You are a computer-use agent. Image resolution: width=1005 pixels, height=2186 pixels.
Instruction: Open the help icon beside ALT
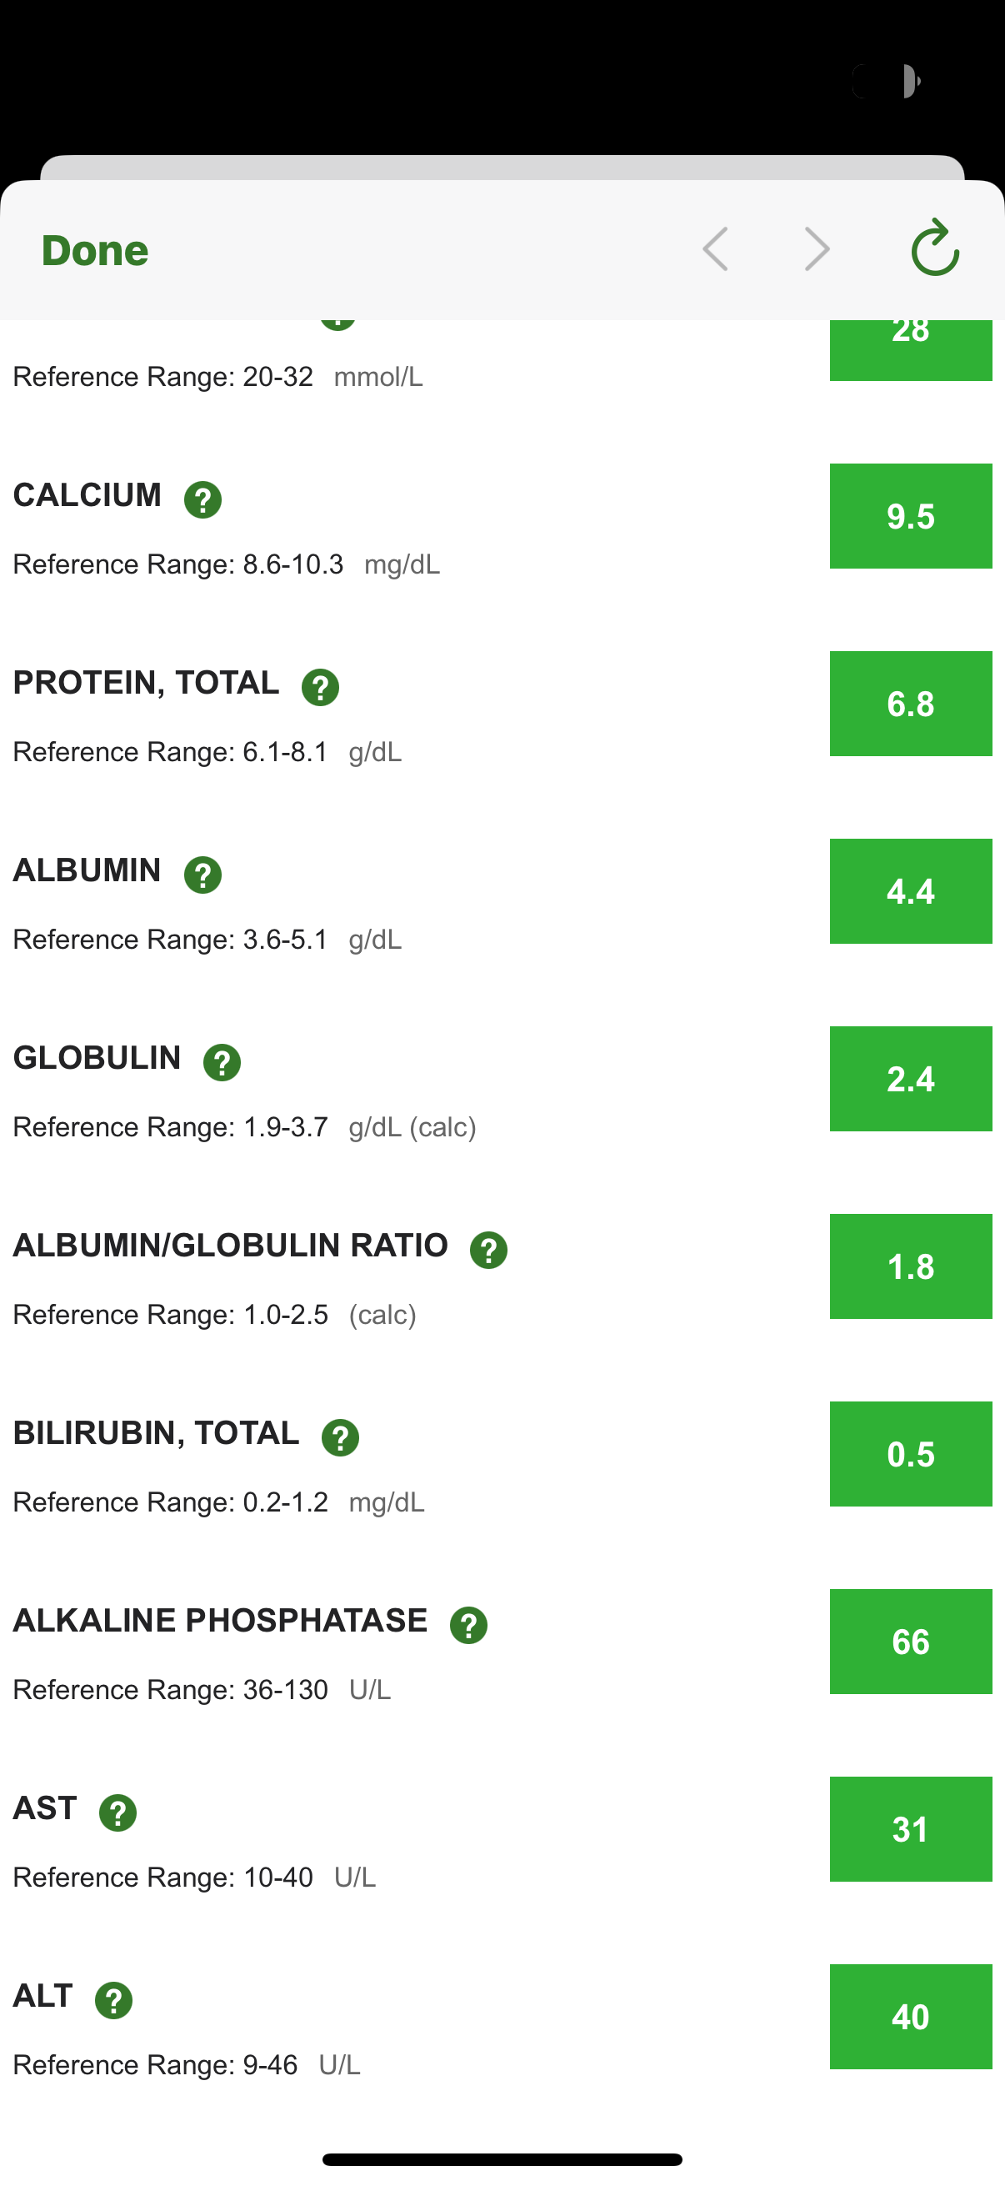(113, 1999)
